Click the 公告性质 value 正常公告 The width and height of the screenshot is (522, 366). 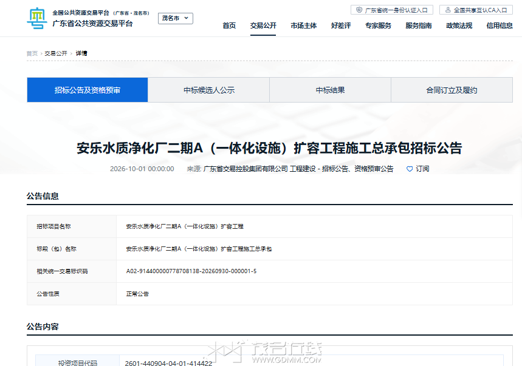tap(137, 294)
